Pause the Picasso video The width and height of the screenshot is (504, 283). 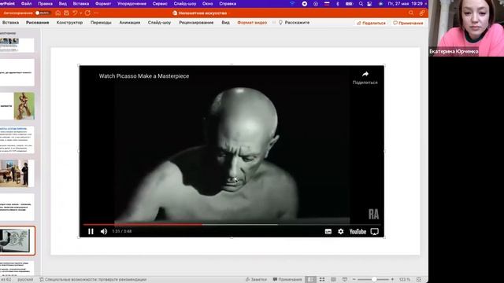tap(91, 231)
